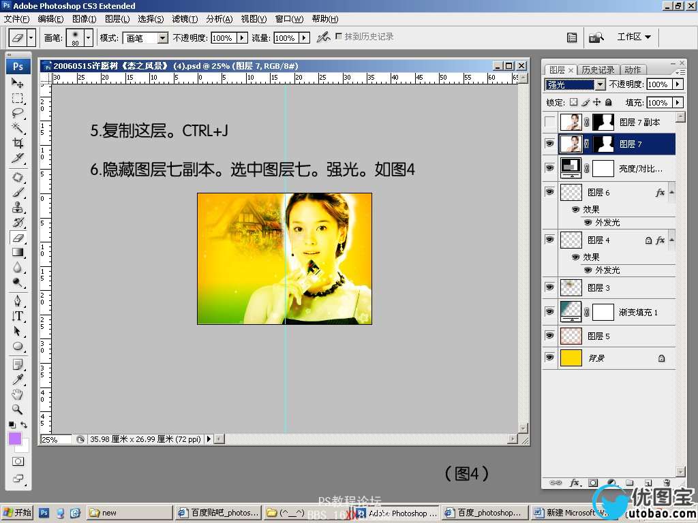
Task: Select the Type tool
Action: (x=17, y=316)
